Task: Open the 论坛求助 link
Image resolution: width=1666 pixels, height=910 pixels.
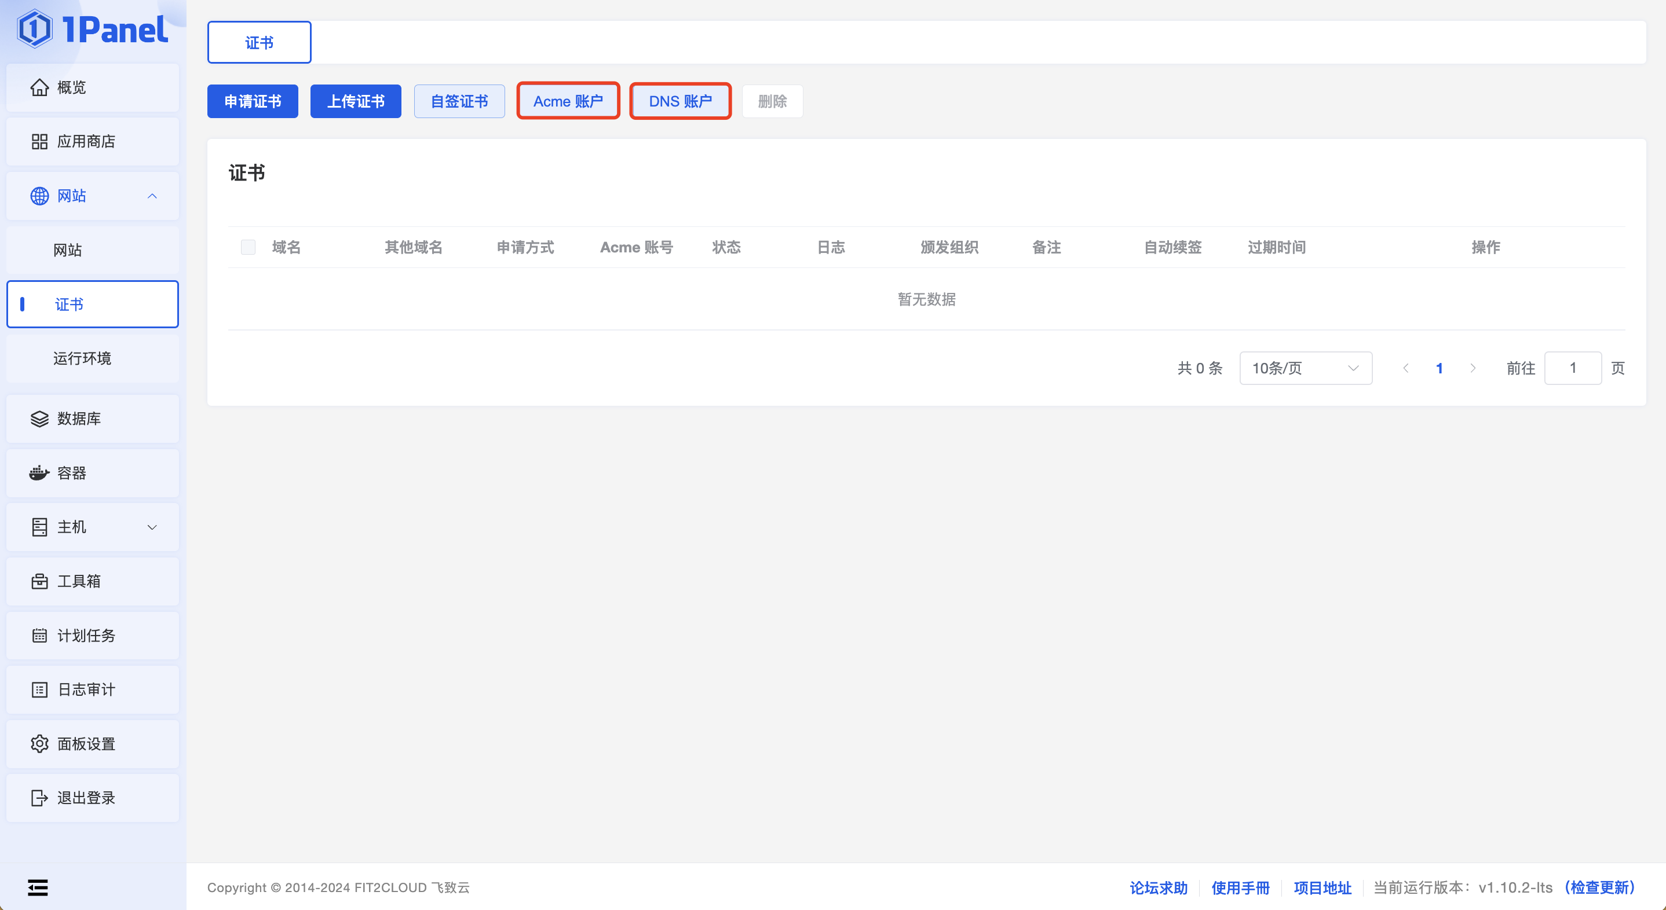Action: 1159,888
